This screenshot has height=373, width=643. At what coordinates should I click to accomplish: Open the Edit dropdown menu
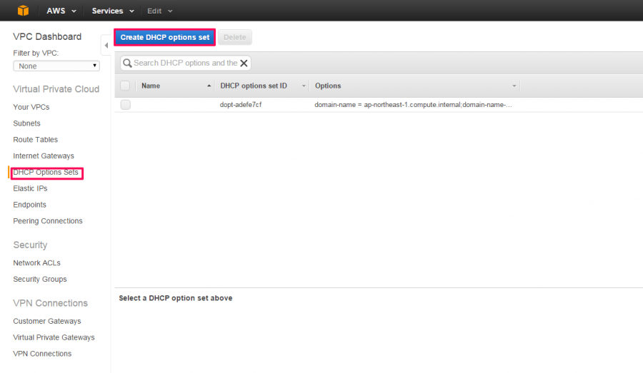click(159, 11)
